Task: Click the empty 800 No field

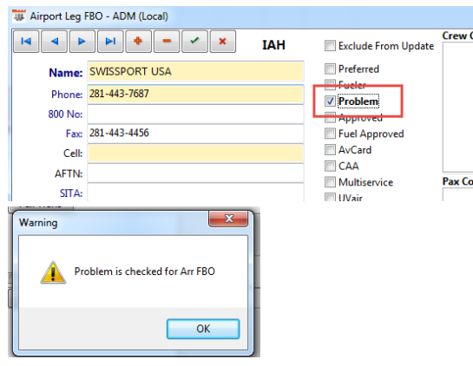Action: (195, 114)
